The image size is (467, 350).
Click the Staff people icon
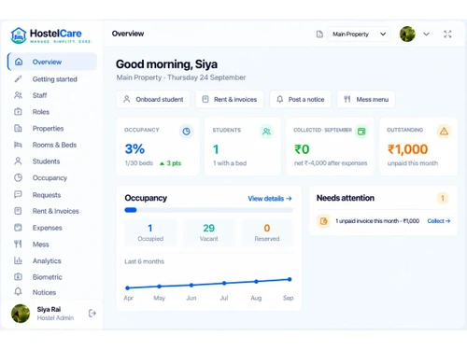pos(18,95)
